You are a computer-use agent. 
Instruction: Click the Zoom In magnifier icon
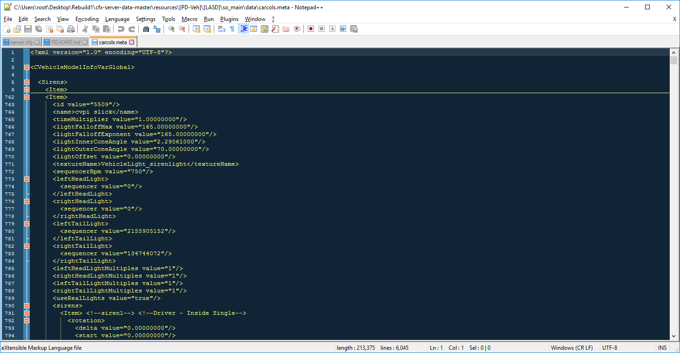click(171, 29)
